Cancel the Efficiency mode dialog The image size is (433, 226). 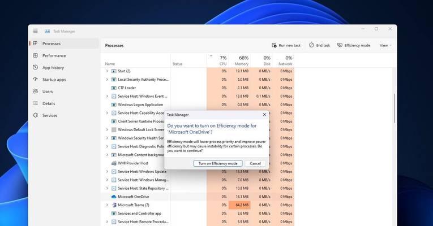255,163
